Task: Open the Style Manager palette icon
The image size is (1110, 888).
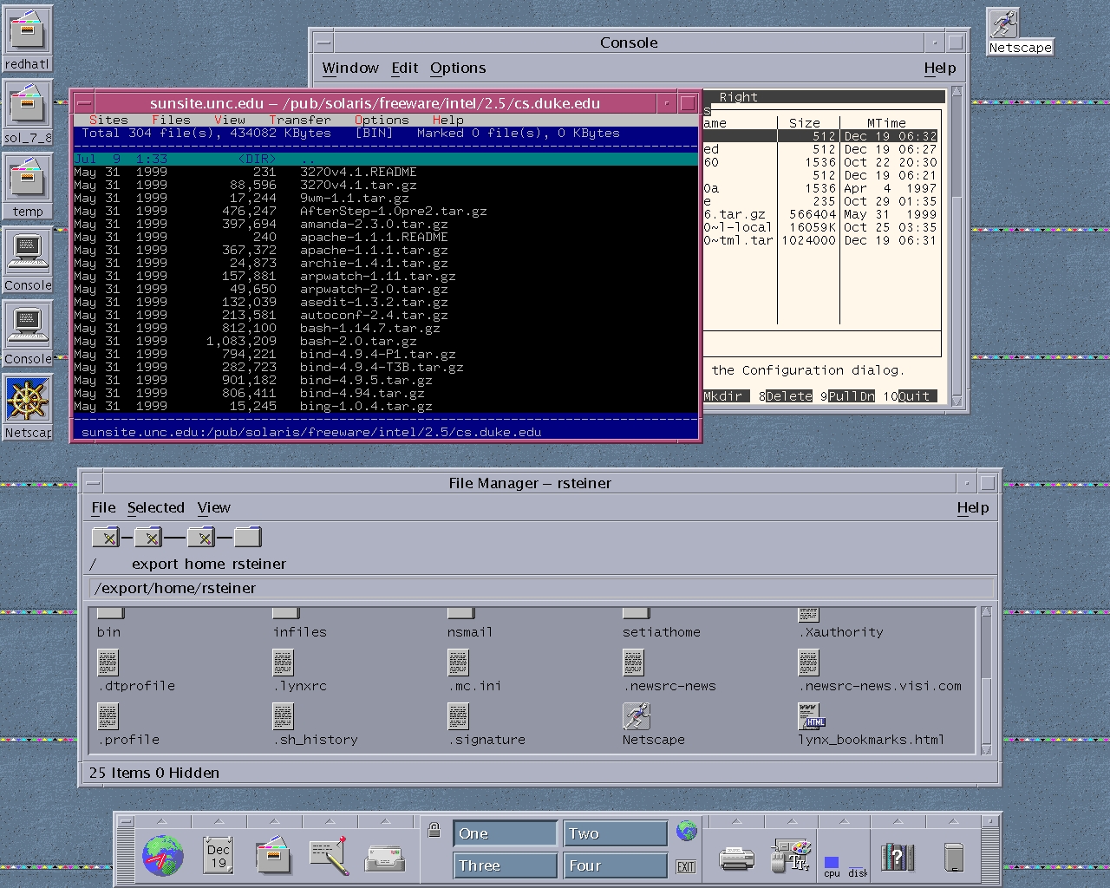Action: pos(791,855)
